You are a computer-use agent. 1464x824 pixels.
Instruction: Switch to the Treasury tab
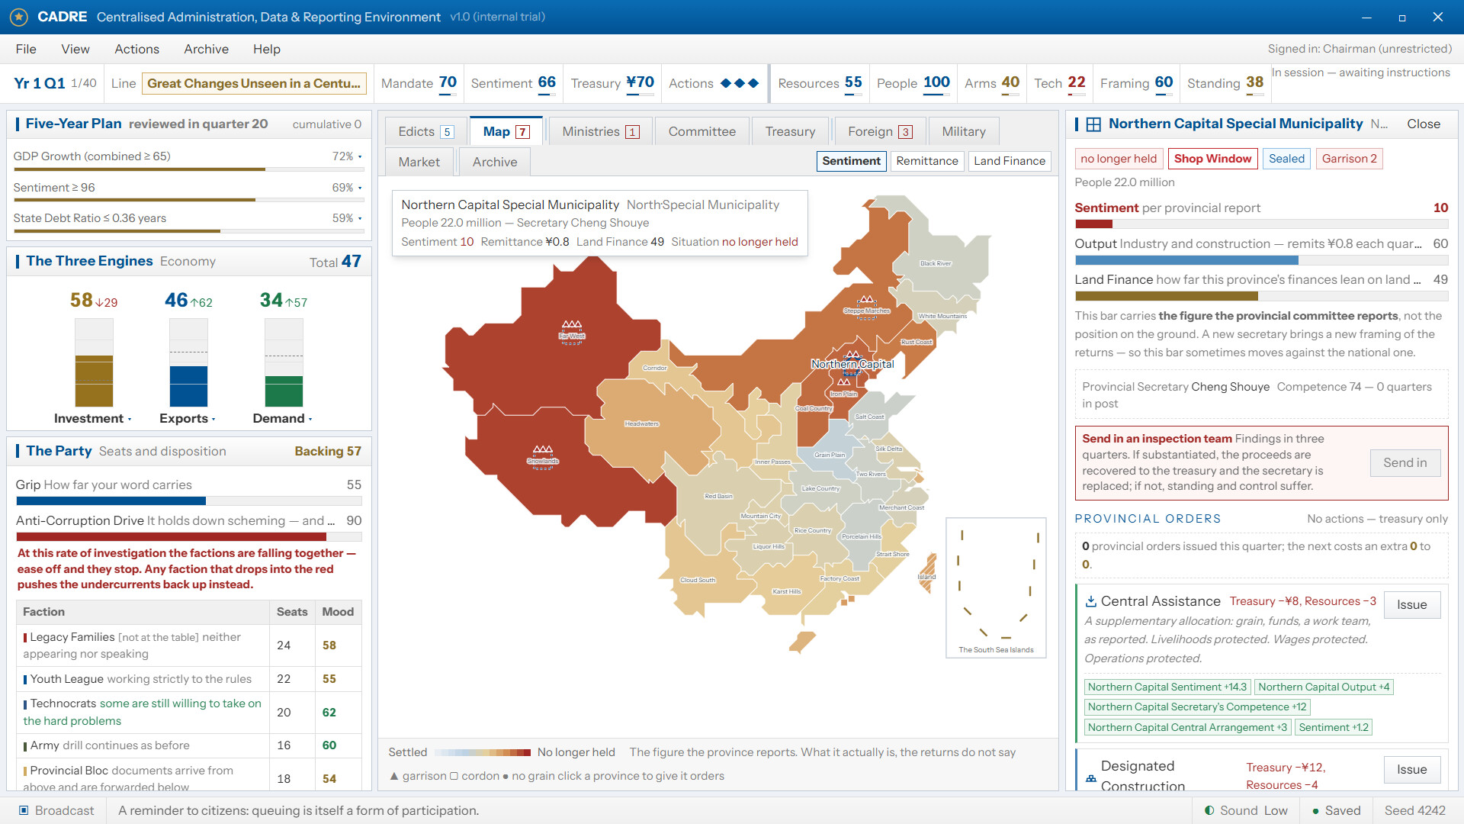click(790, 131)
